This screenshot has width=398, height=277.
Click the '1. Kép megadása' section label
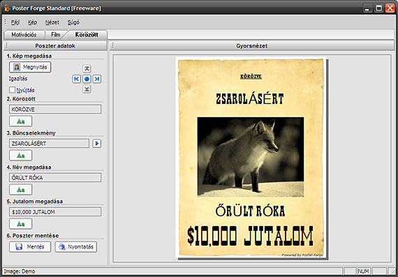29,56
